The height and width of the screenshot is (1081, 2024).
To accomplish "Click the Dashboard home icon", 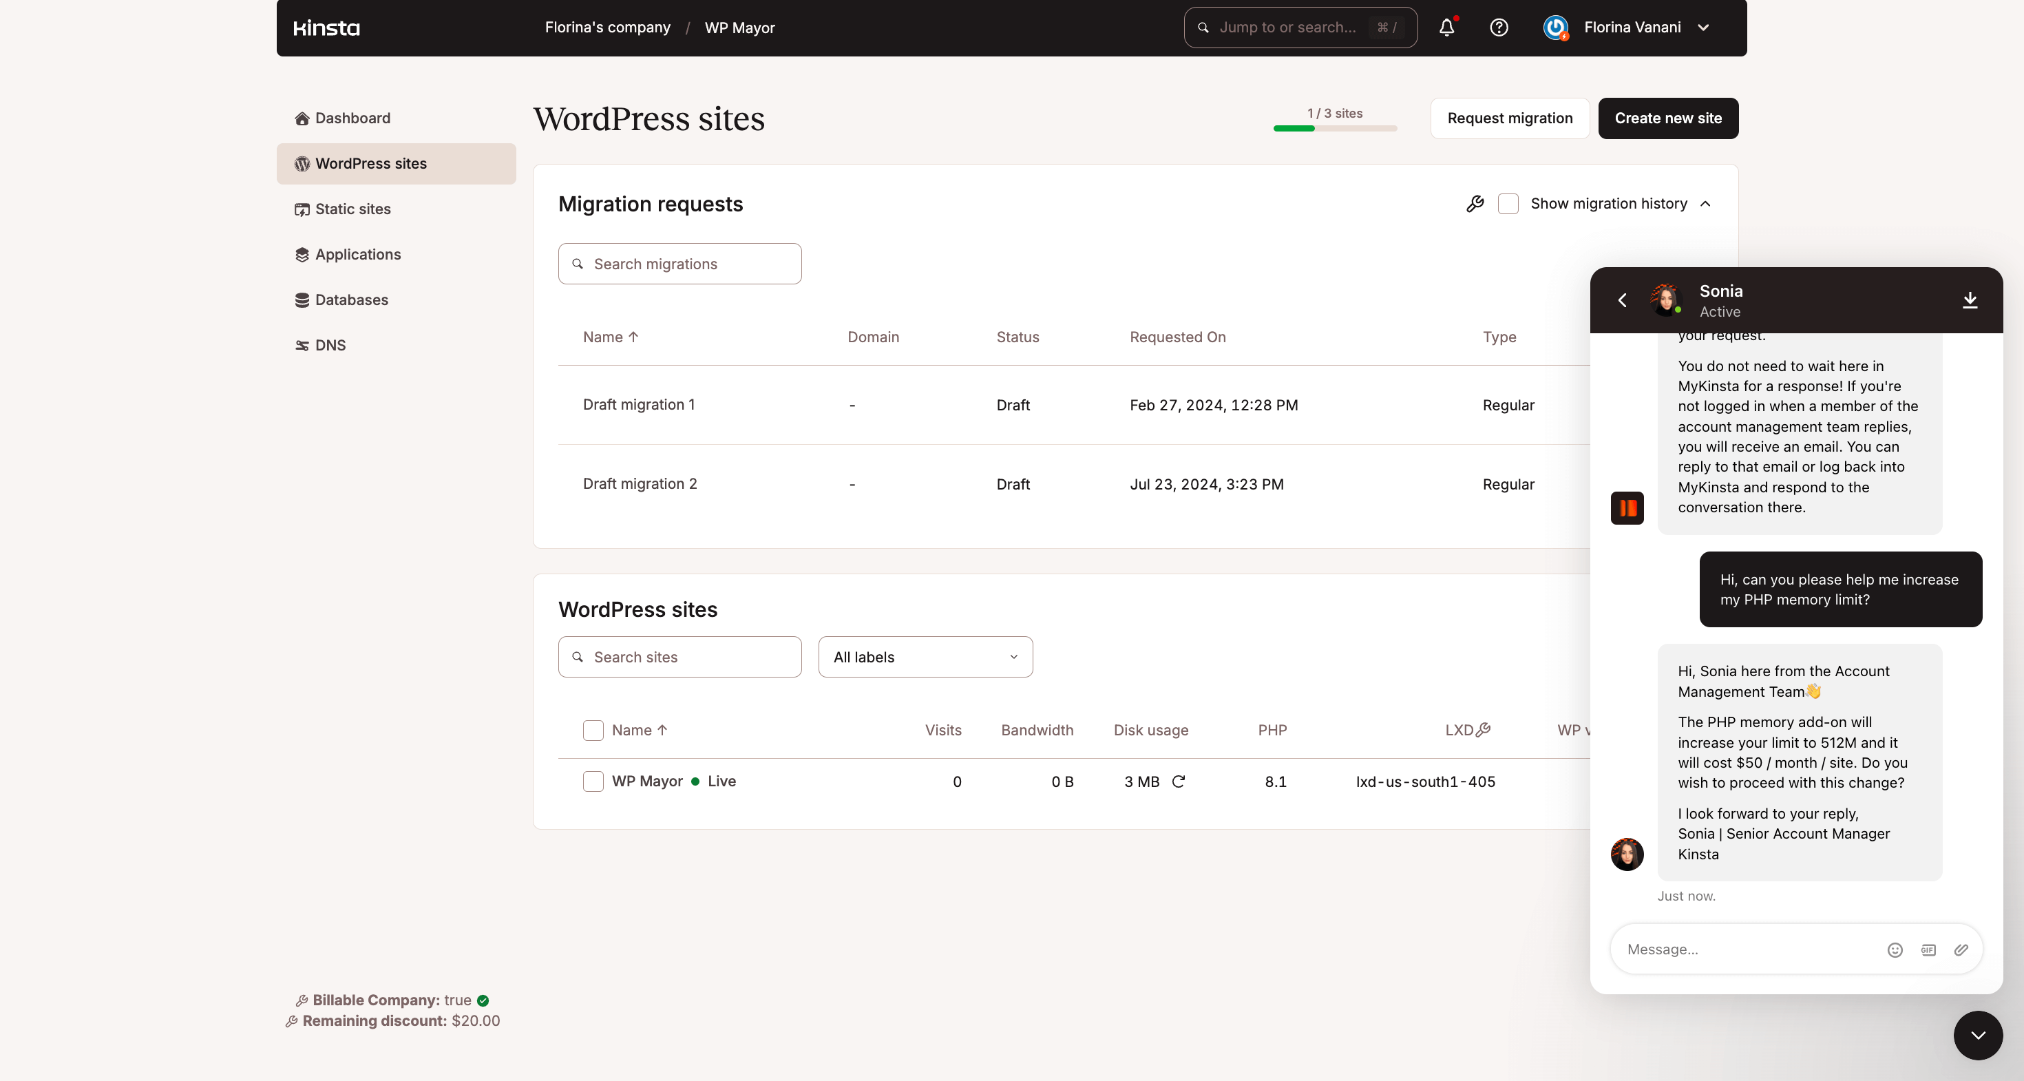I will tap(302, 118).
